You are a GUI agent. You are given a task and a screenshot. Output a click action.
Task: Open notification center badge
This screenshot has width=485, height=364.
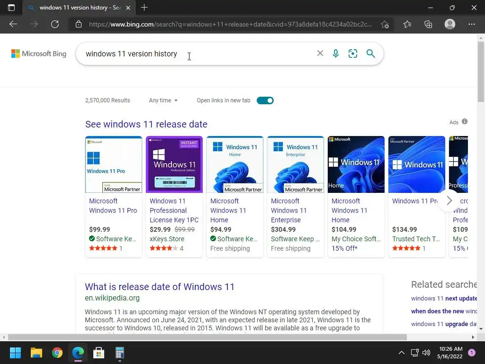pos(472,353)
